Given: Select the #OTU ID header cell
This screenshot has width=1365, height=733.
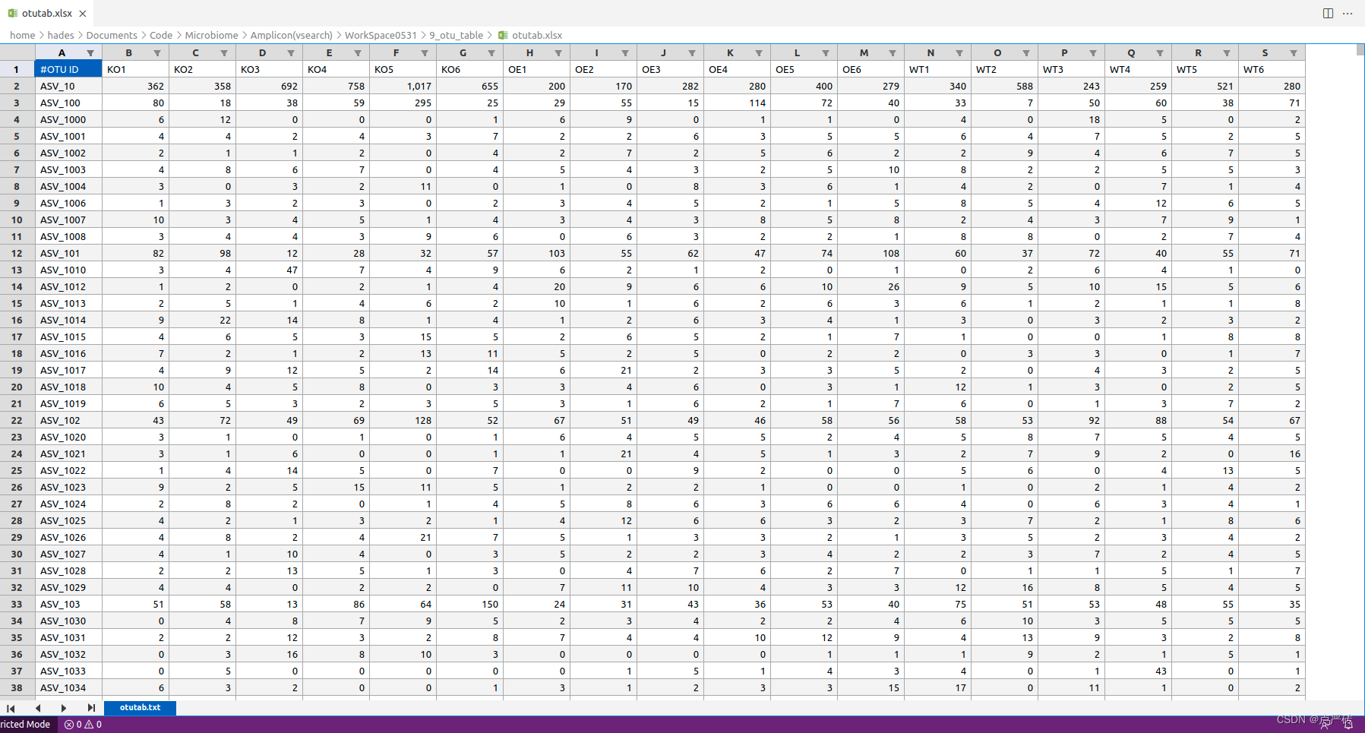Looking at the screenshot, I should 68,69.
